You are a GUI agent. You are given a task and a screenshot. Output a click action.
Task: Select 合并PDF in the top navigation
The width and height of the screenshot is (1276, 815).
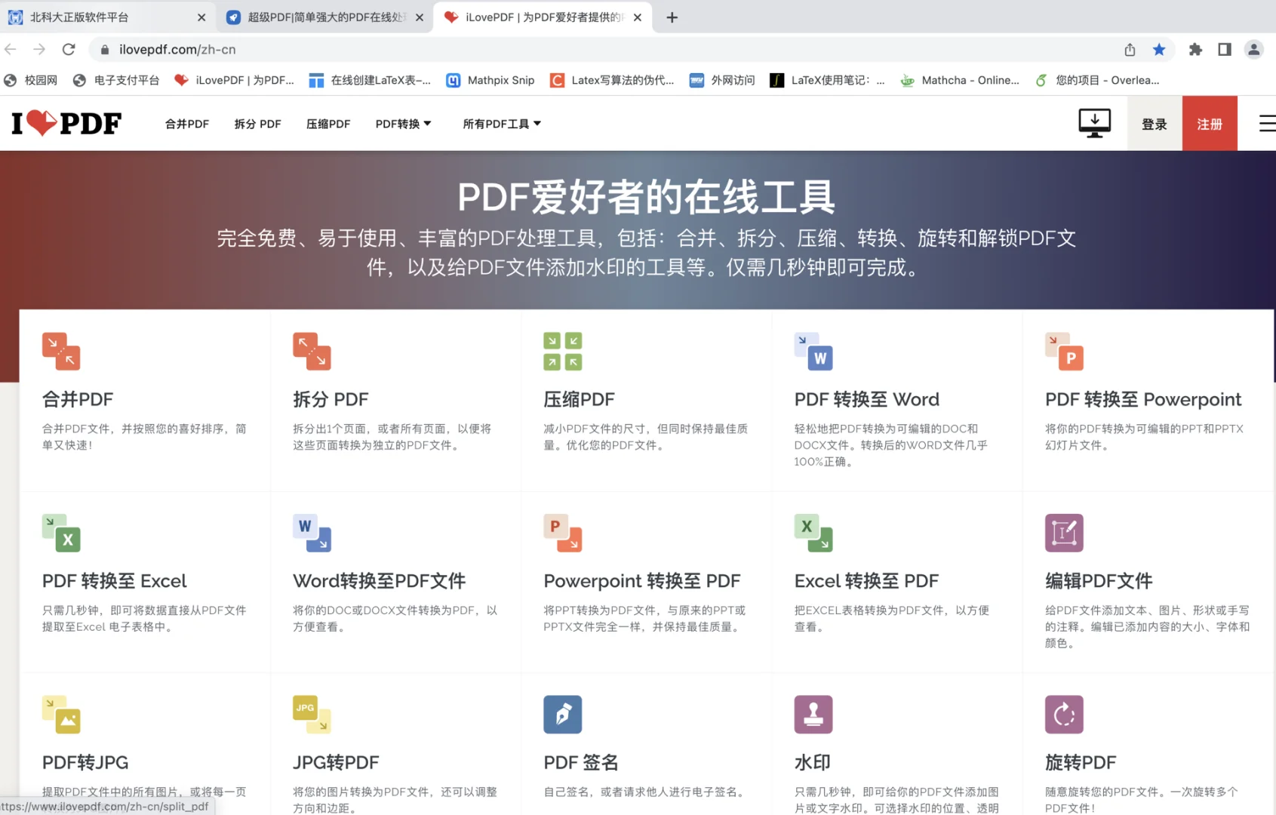(x=187, y=124)
